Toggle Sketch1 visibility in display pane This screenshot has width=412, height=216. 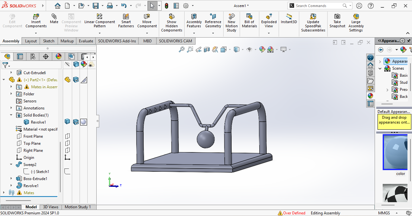(67, 171)
